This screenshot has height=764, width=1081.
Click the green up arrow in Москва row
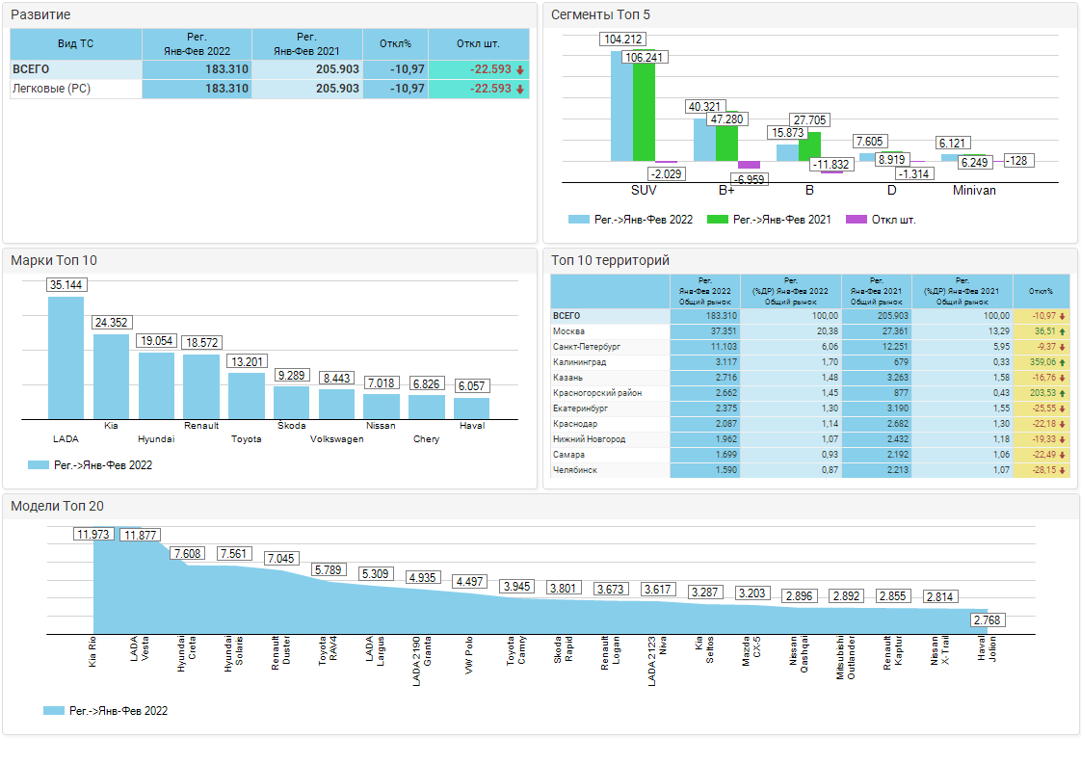point(1062,331)
